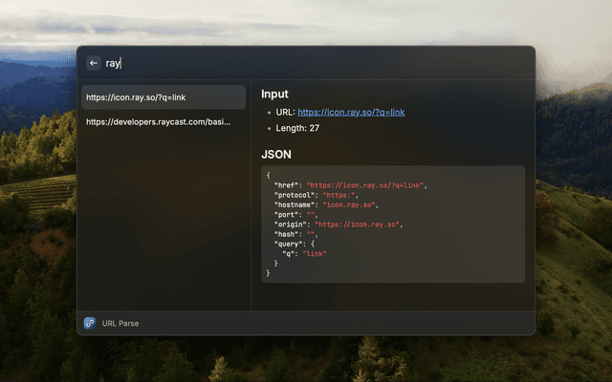Click the "Input" heading

274,95
